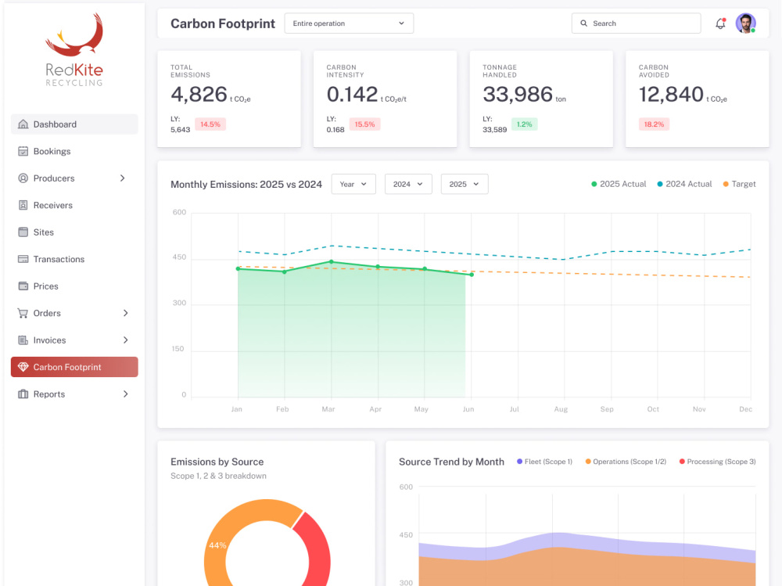Click the Orders shopping cart icon
This screenshot has height=586, width=782.
pos(23,313)
